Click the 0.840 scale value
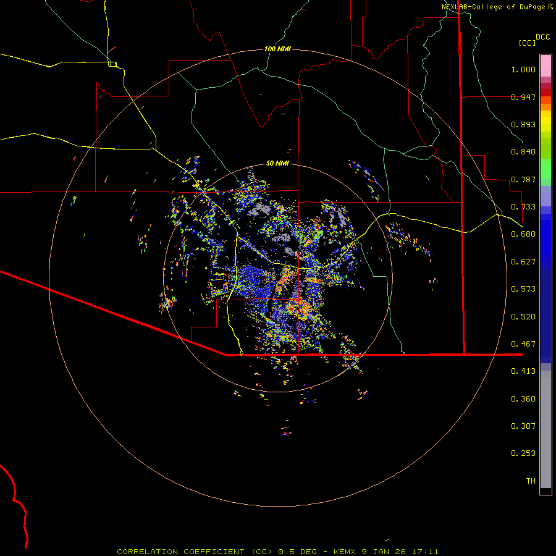The image size is (556, 556). (x=523, y=152)
